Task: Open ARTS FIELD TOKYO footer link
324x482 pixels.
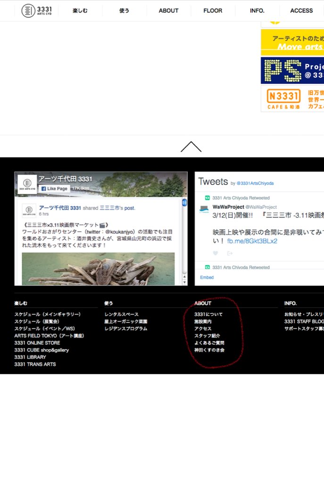Action: pos(49,336)
